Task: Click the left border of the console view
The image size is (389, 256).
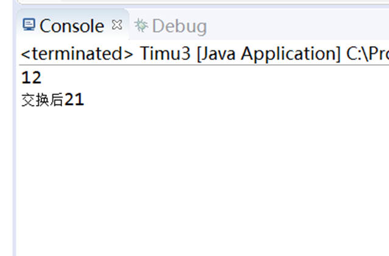Action: tap(15, 152)
